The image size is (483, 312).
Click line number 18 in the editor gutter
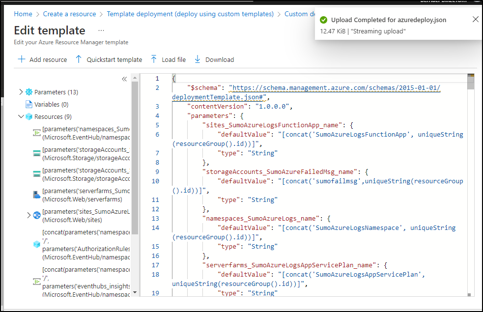155,275
